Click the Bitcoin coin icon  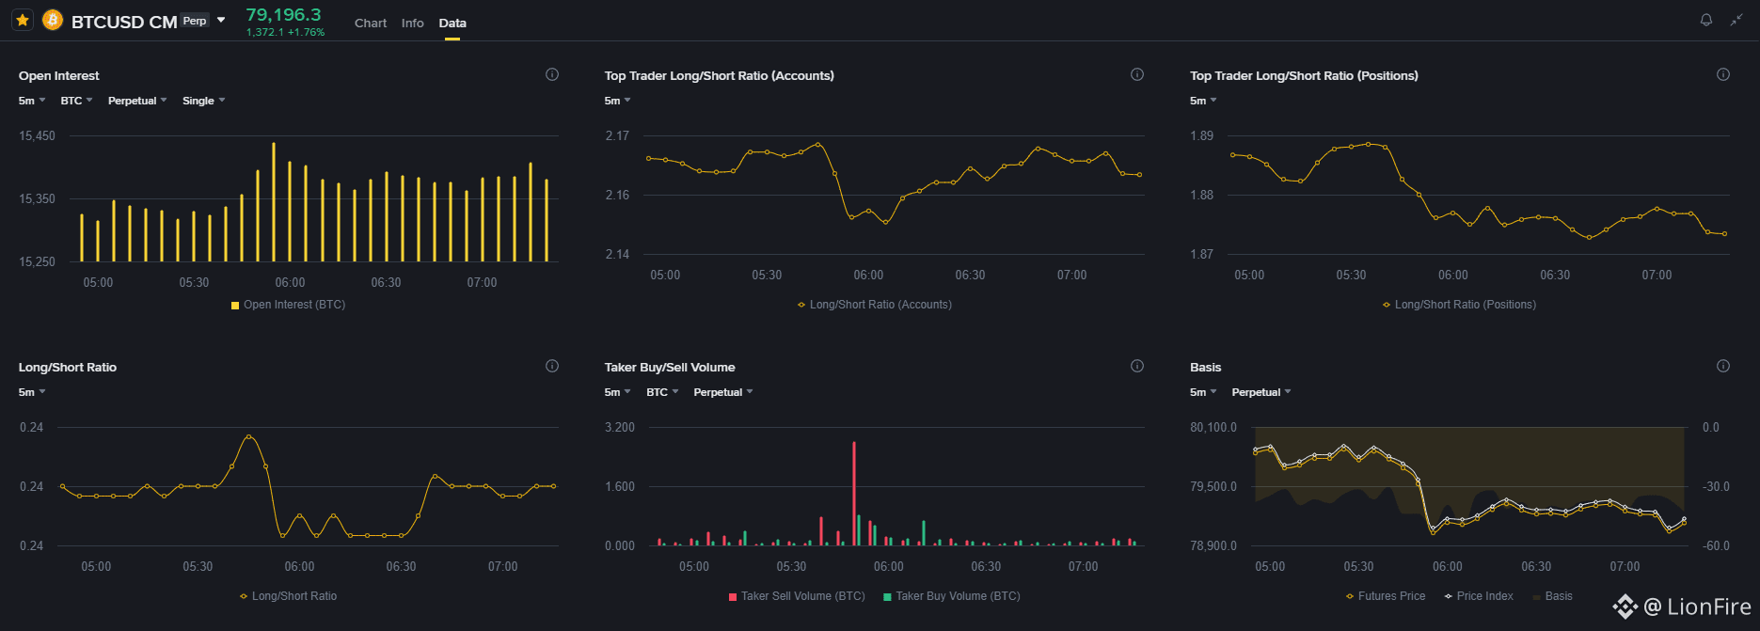(x=54, y=20)
